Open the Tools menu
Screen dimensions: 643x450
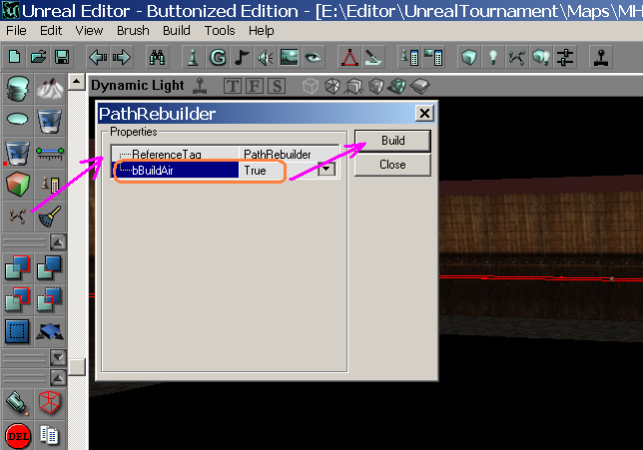tap(220, 31)
